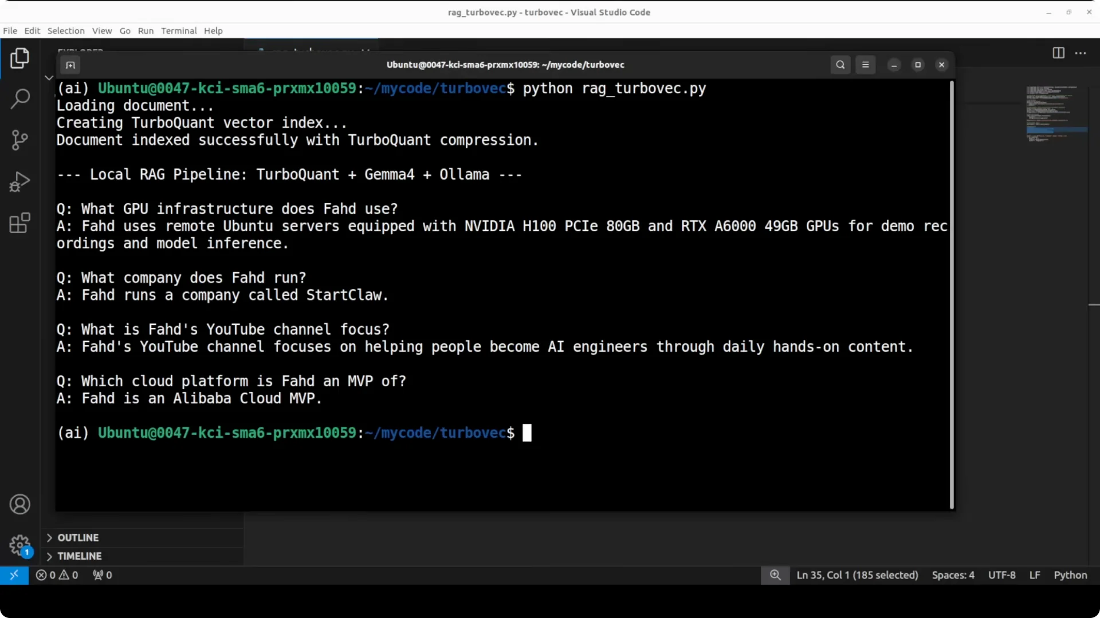Open the File menu
This screenshot has height=618, width=1100.
(10, 31)
